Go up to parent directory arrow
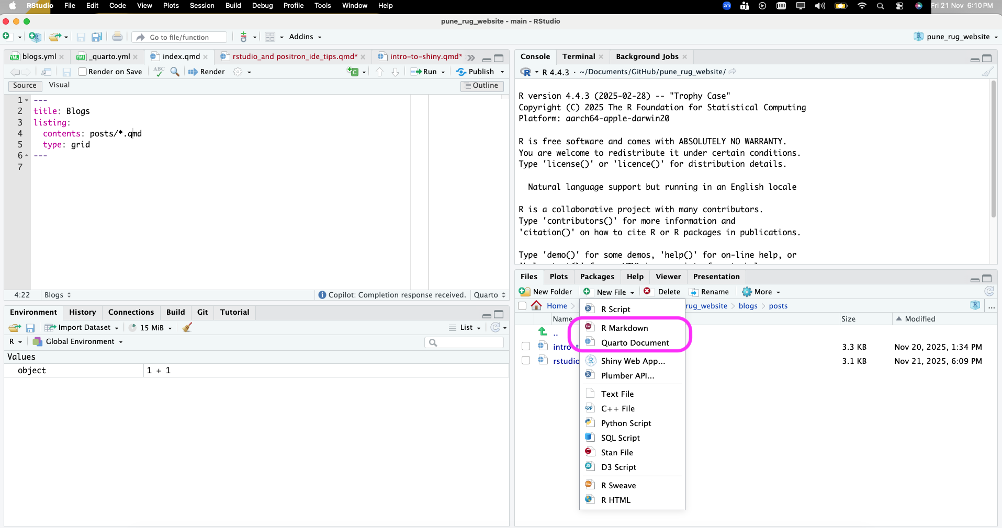This screenshot has width=1002, height=528. (x=543, y=331)
